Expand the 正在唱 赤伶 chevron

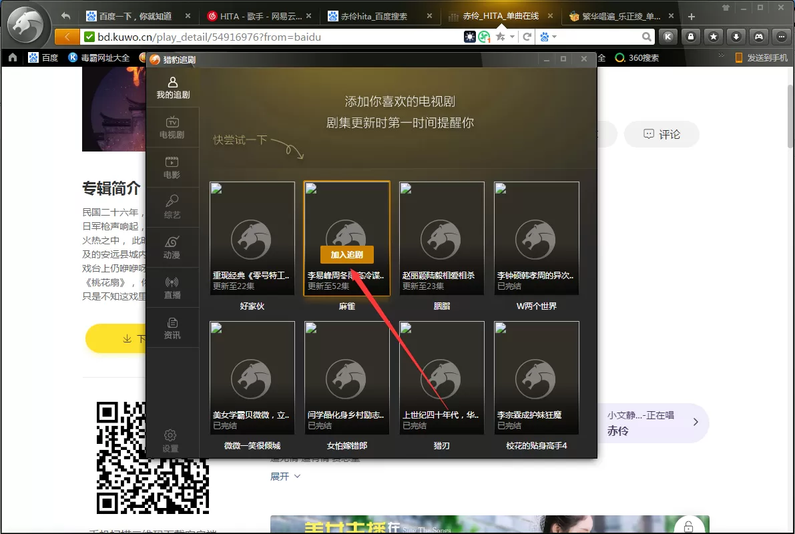[x=695, y=422]
